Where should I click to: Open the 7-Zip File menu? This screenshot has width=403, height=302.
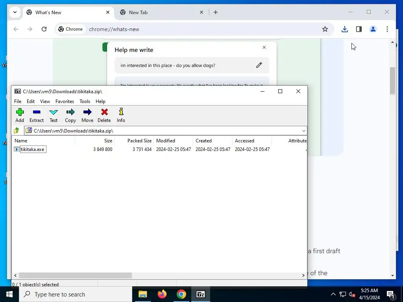point(18,101)
